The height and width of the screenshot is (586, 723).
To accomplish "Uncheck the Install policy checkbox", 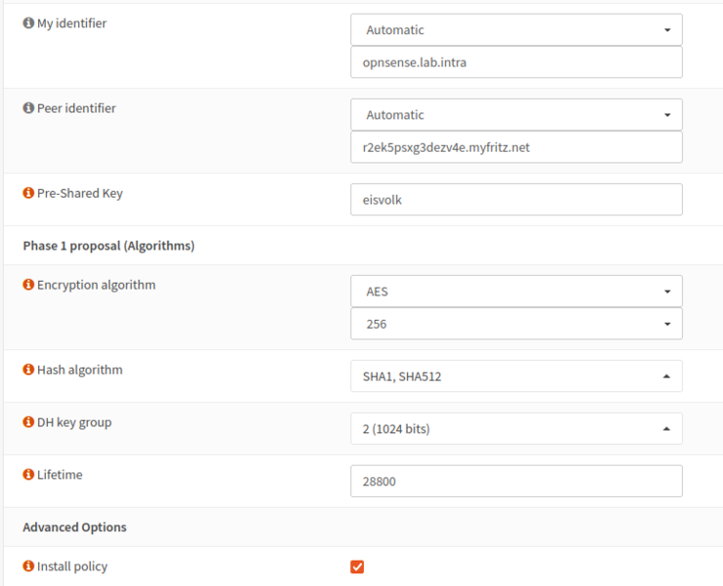I will pyautogui.click(x=357, y=566).
